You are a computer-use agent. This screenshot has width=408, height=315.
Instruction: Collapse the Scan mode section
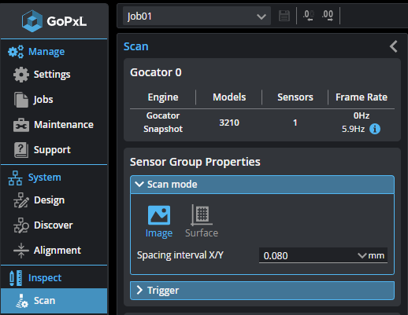(262, 185)
